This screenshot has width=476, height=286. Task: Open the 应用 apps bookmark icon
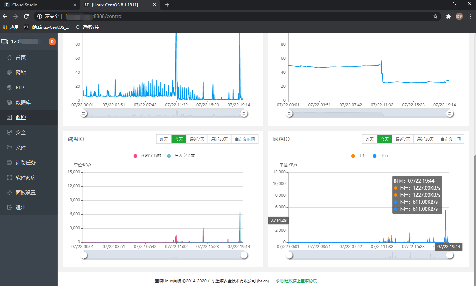point(5,27)
